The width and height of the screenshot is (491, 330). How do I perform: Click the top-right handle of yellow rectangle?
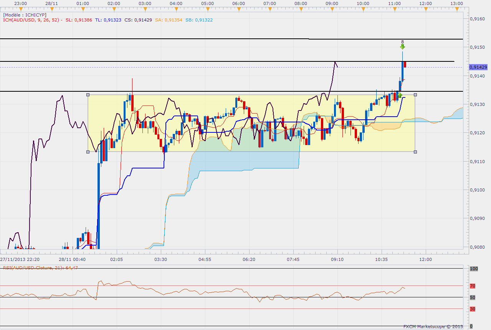pyautogui.click(x=415, y=94)
